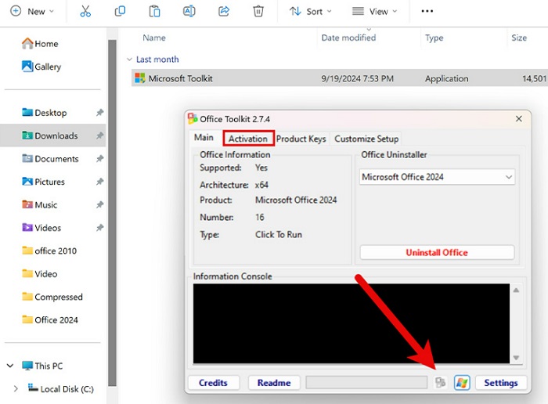Unpin Desktop using its pin icon

tap(100, 113)
